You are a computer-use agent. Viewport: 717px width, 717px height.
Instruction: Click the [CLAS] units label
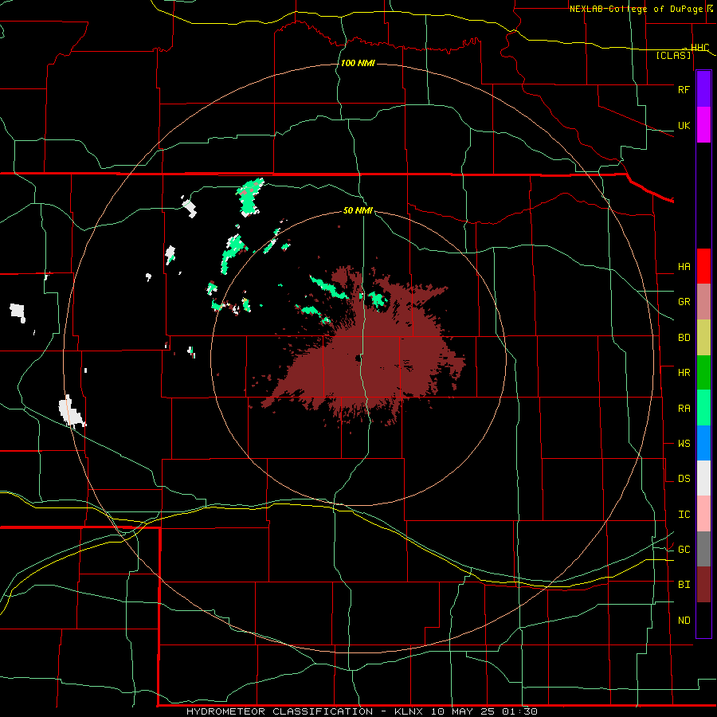pyautogui.click(x=673, y=55)
